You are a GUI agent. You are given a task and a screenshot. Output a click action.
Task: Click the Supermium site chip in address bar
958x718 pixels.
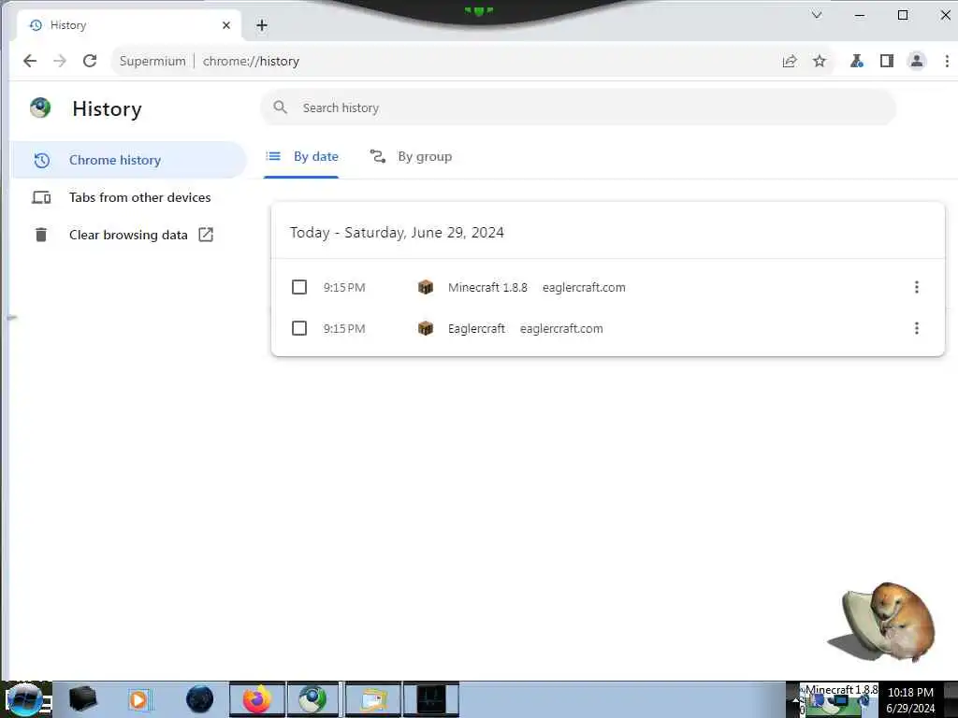click(x=152, y=61)
